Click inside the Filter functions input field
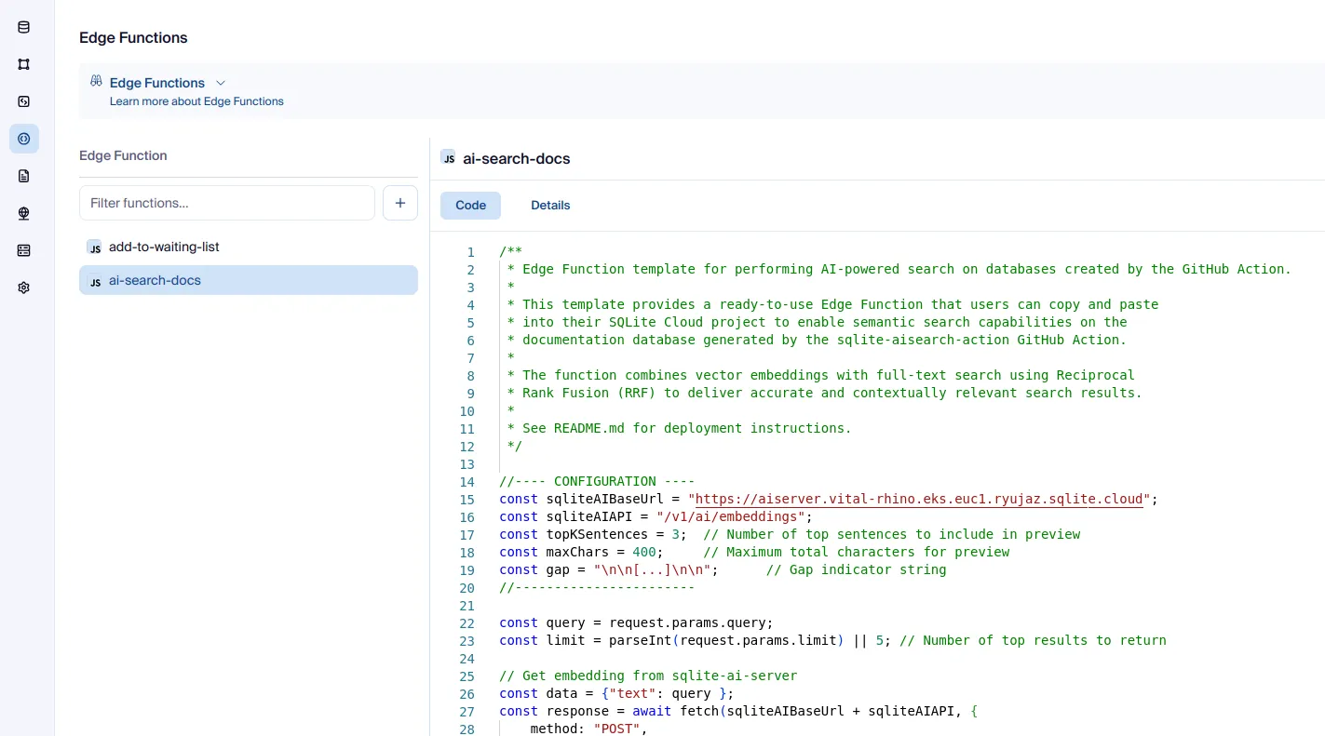This screenshot has height=736, width=1325. tap(226, 202)
